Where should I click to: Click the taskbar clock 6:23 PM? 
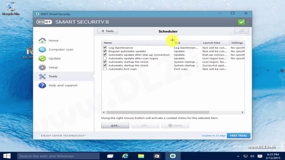(x=273, y=154)
